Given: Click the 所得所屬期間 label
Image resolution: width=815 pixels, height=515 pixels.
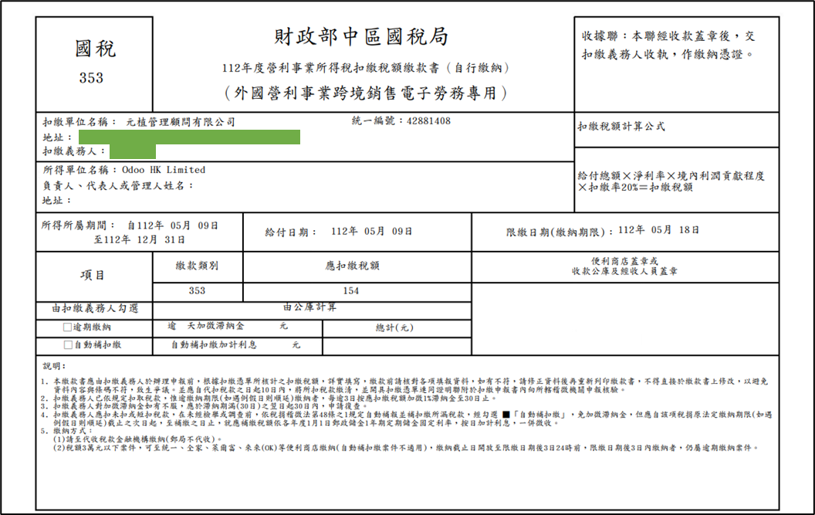Looking at the screenshot, I should (78, 225).
